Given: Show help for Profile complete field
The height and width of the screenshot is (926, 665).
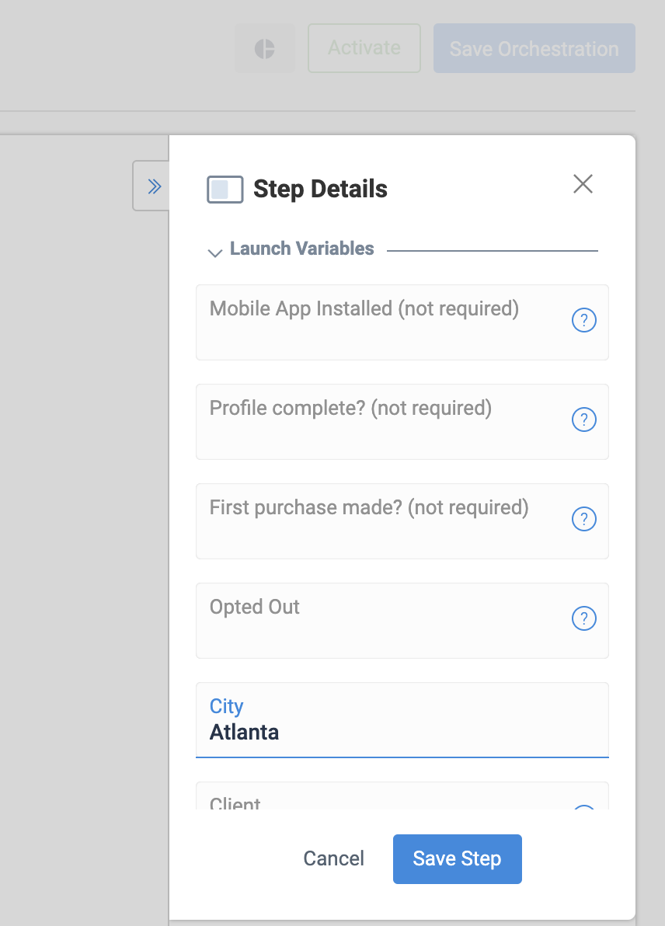Looking at the screenshot, I should pos(583,419).
